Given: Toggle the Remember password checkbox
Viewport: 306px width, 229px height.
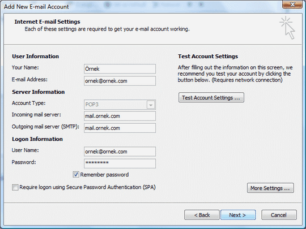Looking at the screenshot, I should point(76,175).
